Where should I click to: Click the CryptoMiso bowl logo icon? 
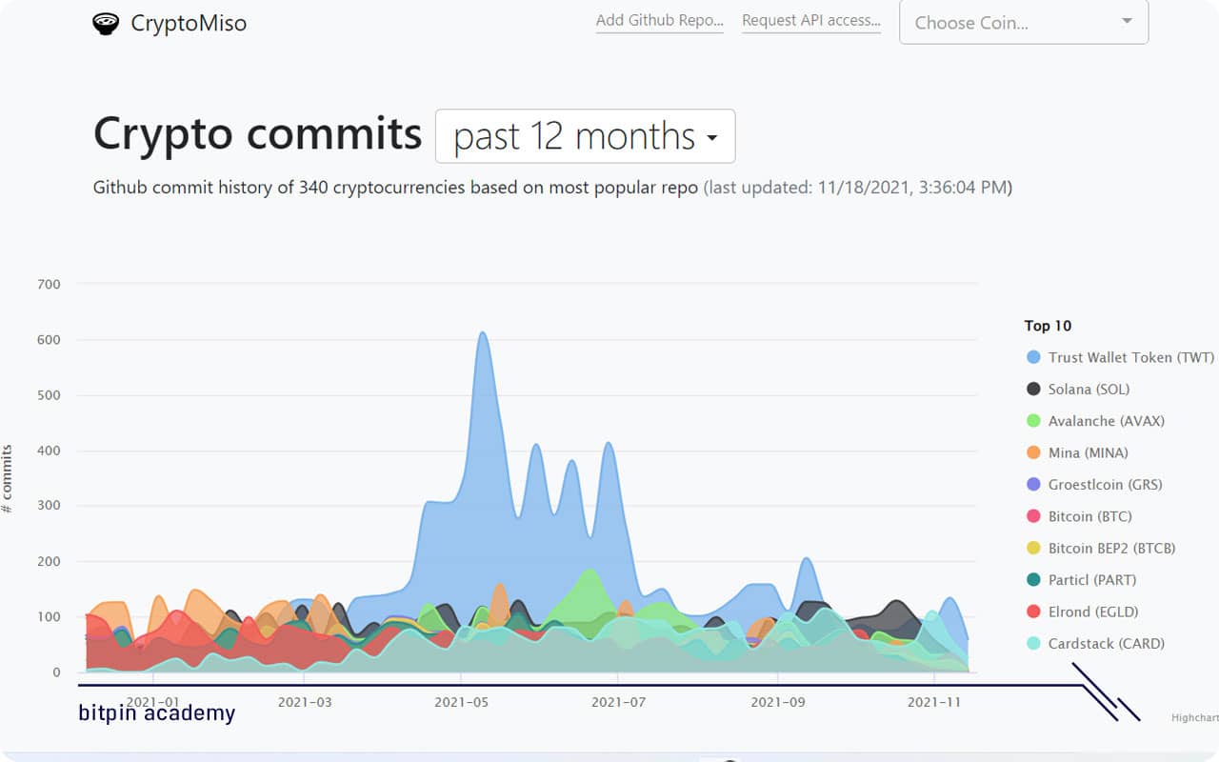click(106, 24)
